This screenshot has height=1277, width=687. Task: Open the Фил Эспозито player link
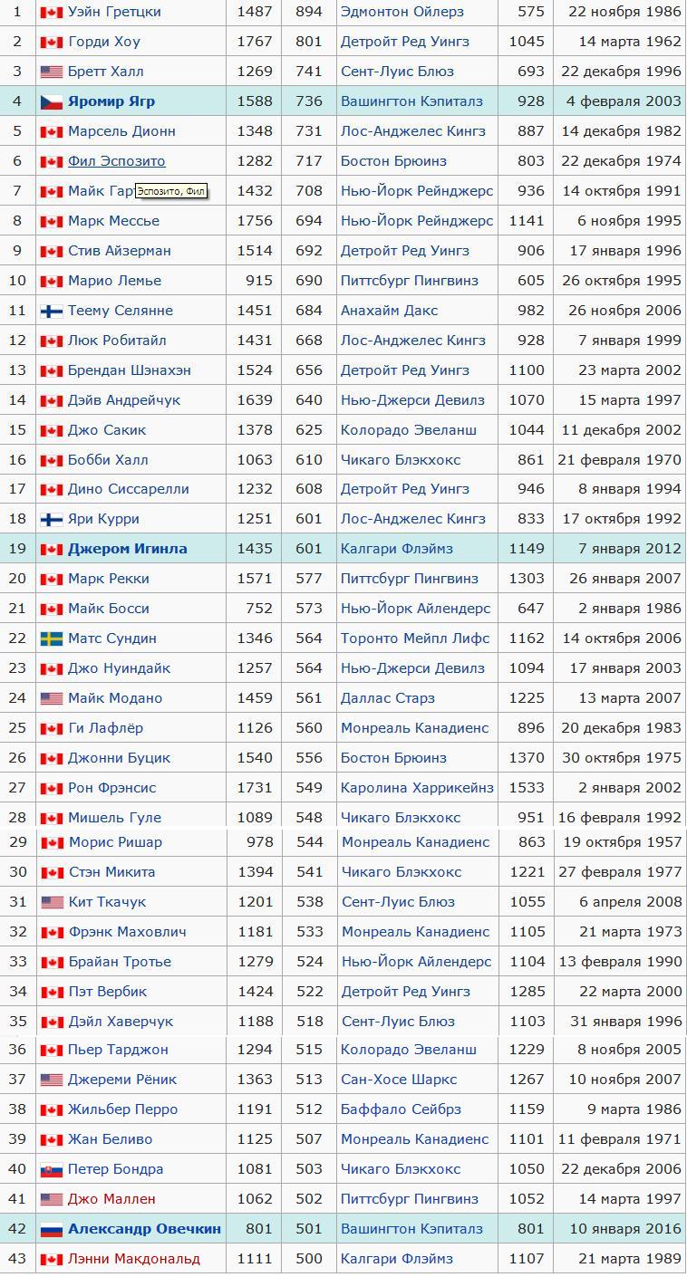click(117, 161)
